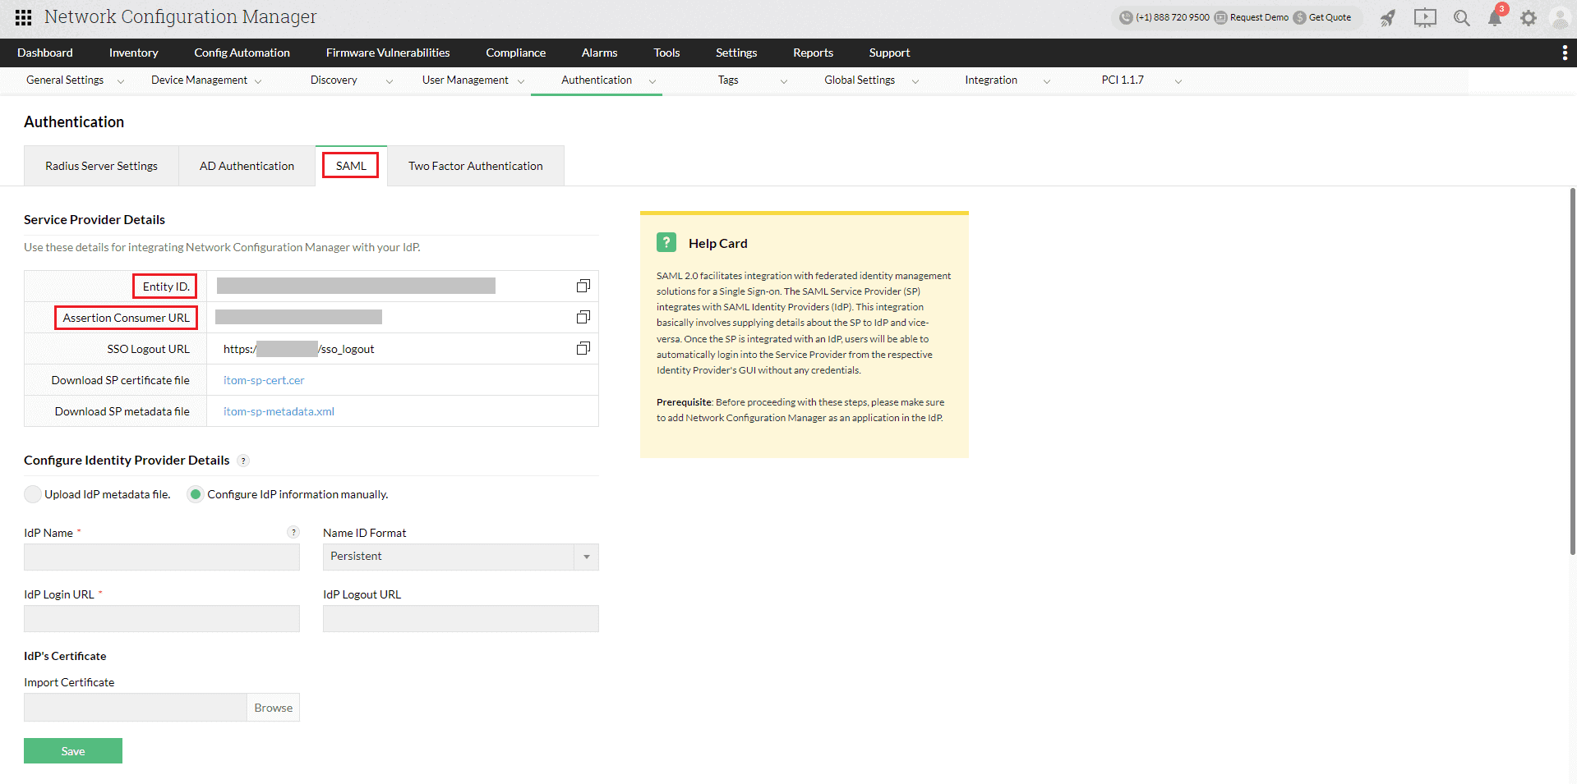Click the phone number call icon

(x=1126, y=17)
